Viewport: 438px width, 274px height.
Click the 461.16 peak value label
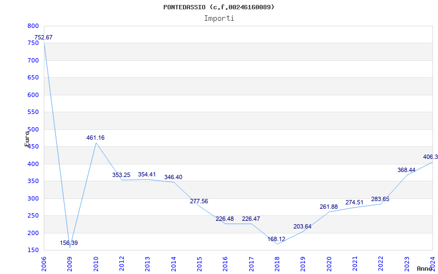95,138
